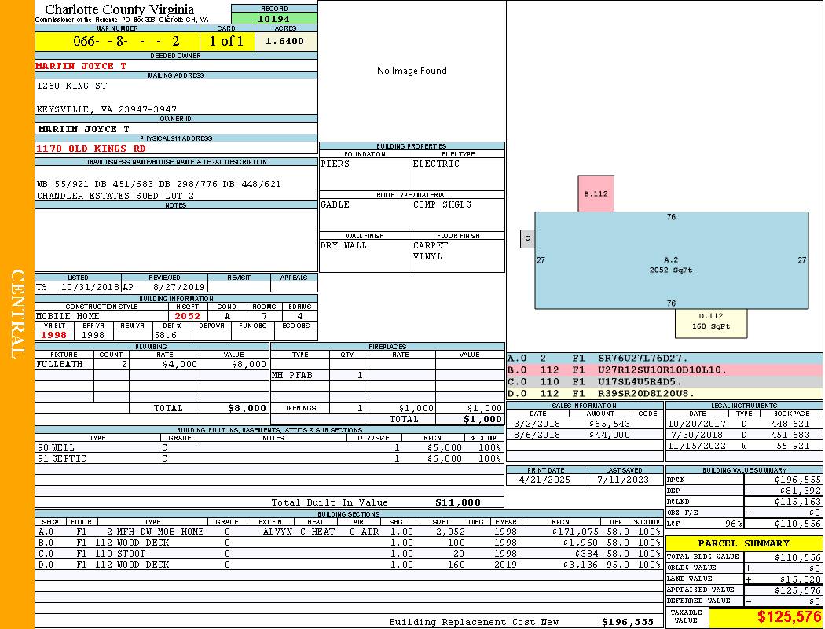Click FULLBATH fixture row
Viewport: 825px width, 629px height.
pos(152,364)
